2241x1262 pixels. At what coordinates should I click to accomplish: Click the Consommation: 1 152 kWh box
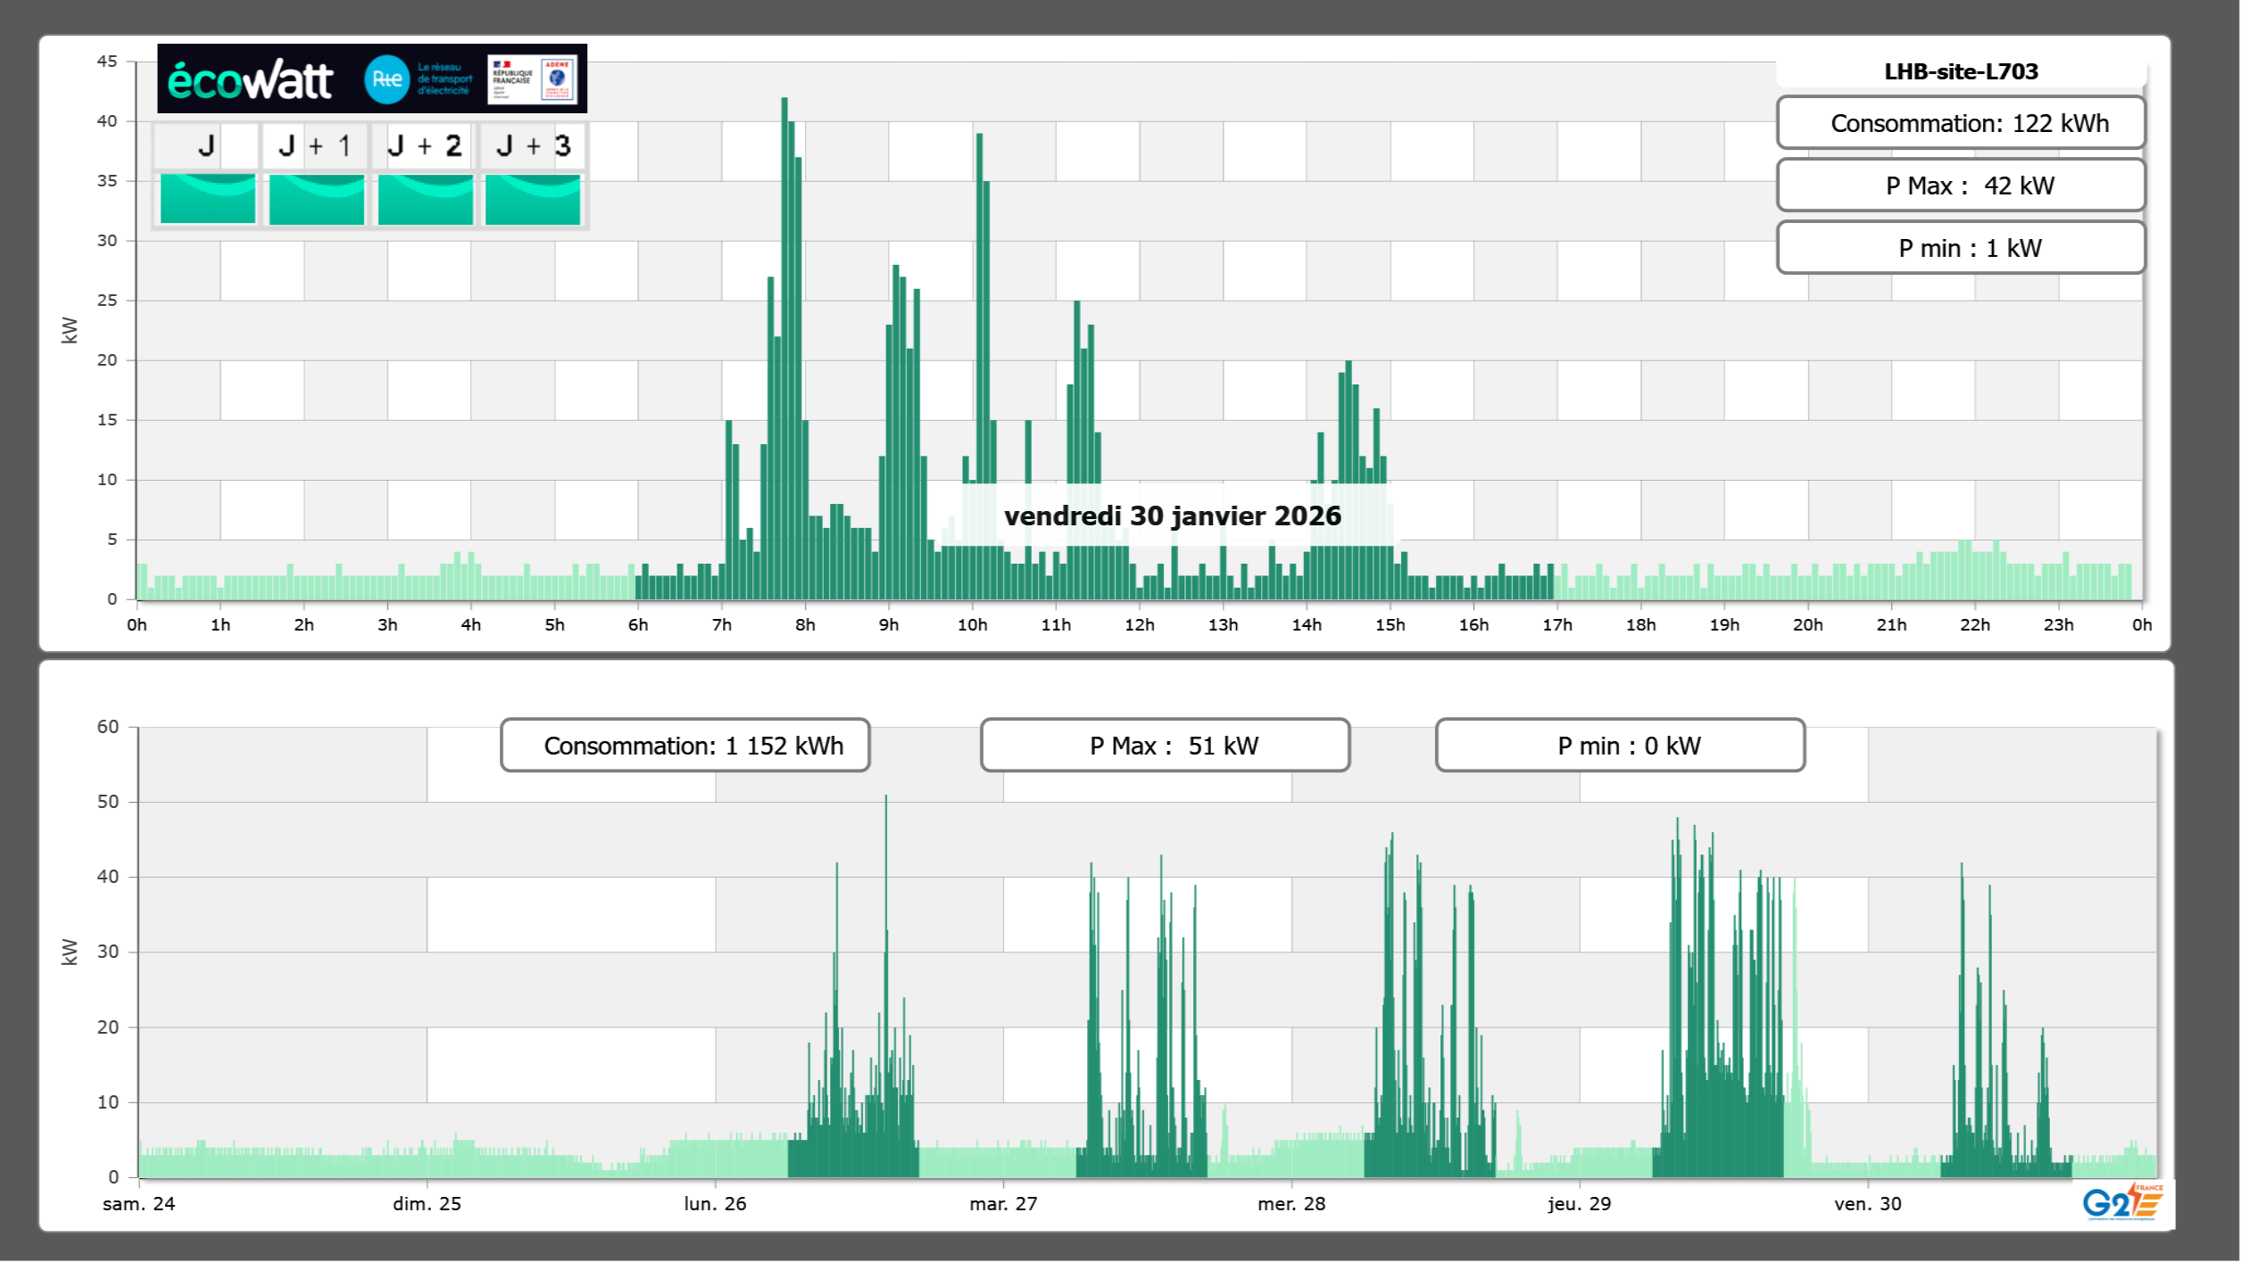click(x=685, y=746)
